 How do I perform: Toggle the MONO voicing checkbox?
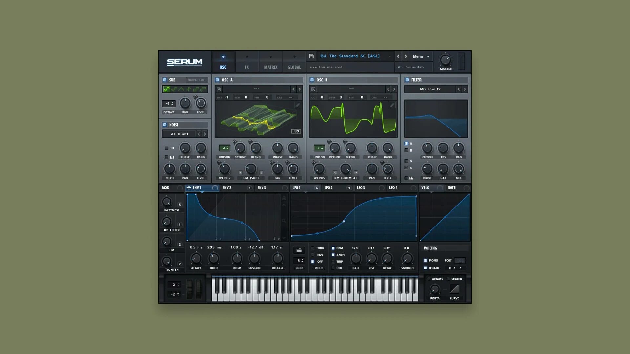(x=425, y=261)
